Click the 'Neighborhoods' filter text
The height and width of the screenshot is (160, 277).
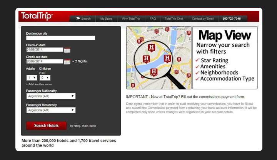219,72
